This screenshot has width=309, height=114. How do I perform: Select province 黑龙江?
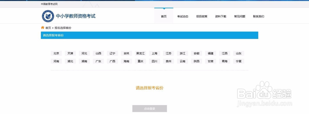[x=140, y=53]
